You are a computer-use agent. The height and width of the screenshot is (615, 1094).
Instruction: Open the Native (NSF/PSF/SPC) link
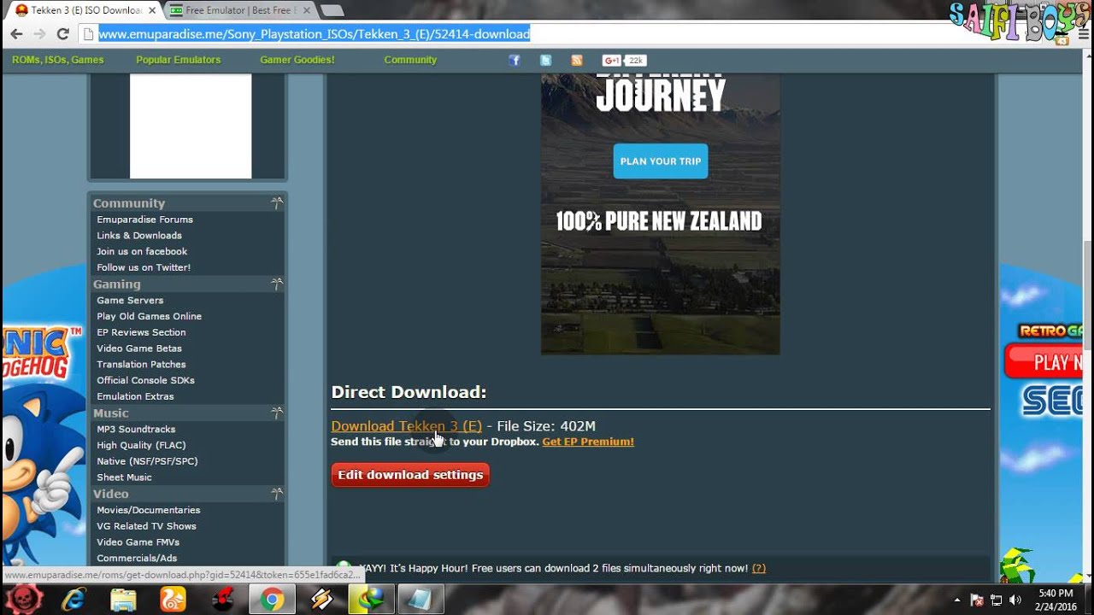coord(147,461)
